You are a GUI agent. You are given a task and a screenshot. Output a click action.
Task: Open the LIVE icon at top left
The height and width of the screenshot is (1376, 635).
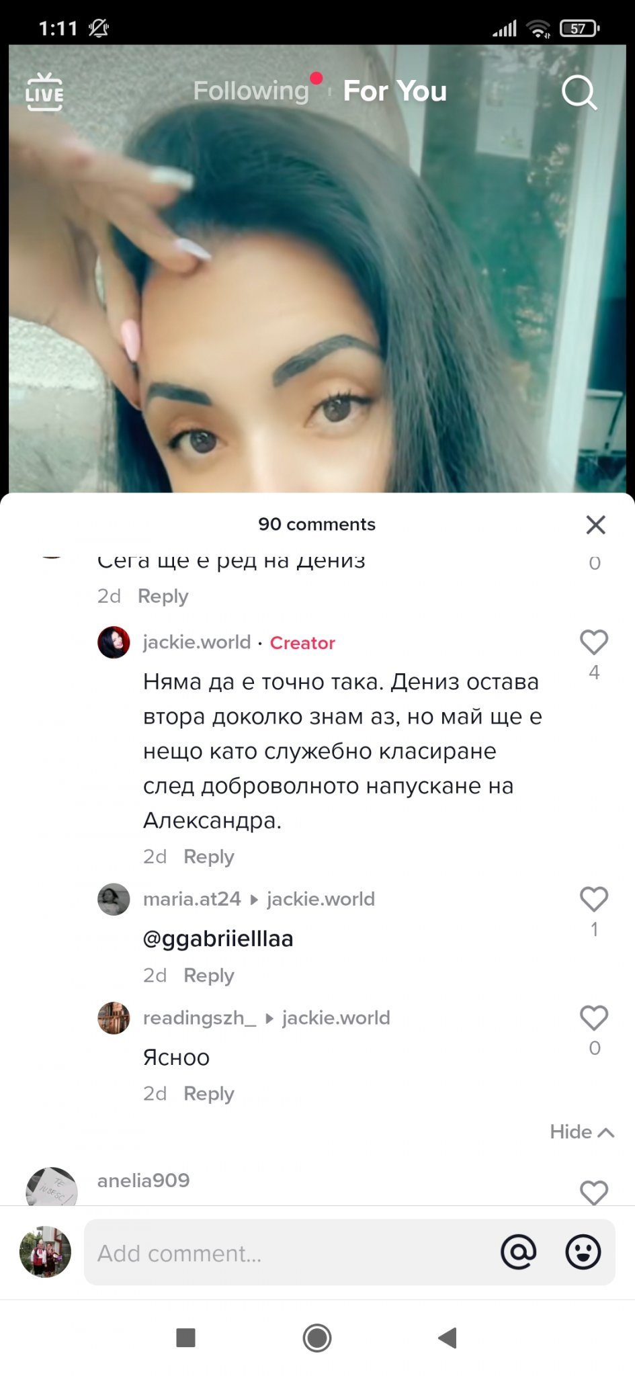[44, 91]
